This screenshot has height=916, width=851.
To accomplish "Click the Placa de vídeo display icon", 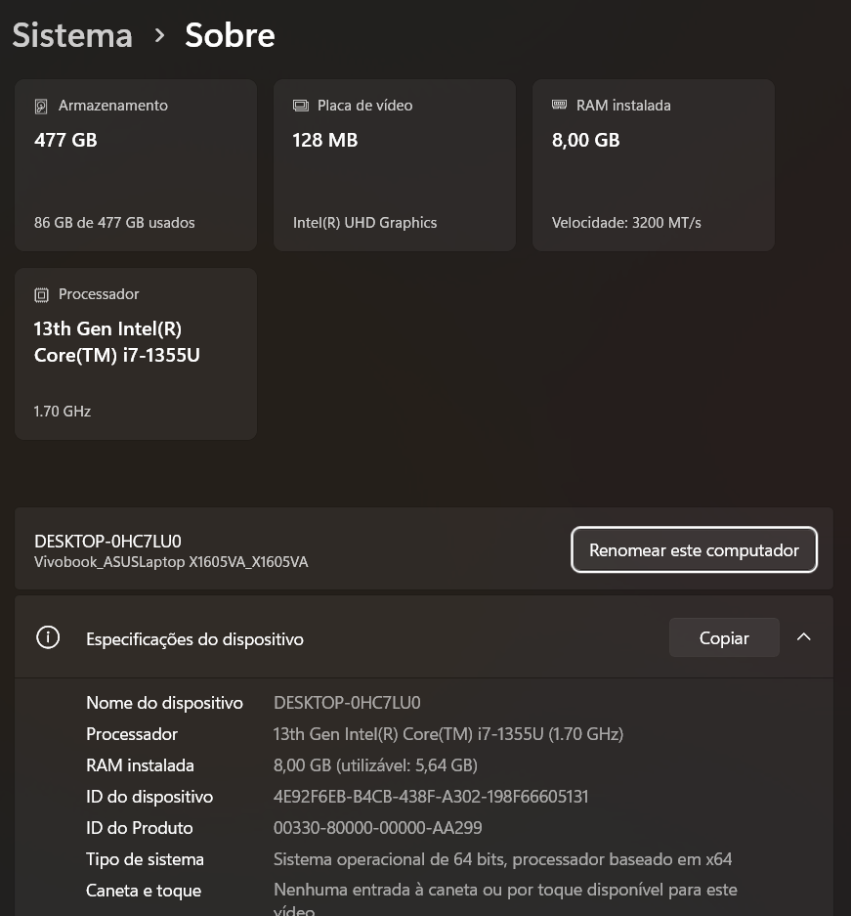I will click(301, 106).
